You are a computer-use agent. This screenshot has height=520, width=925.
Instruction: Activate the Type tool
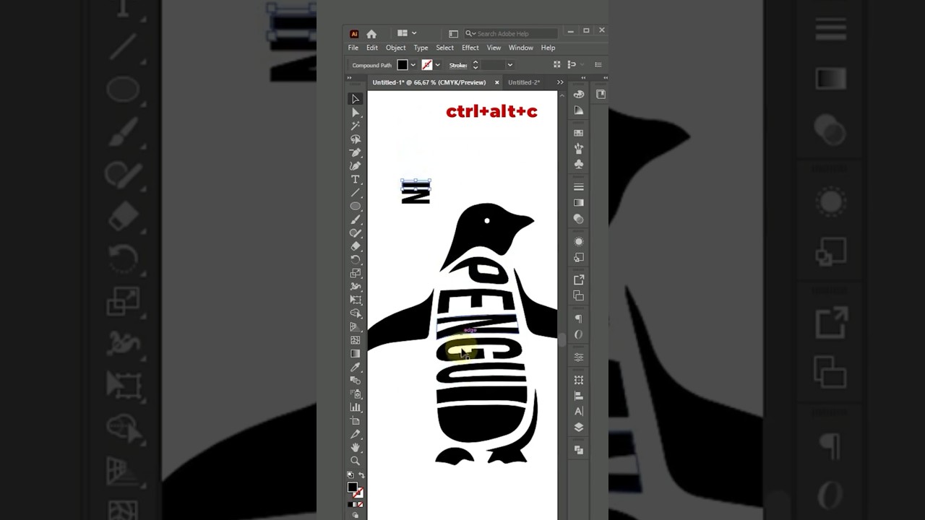pos(356,179)
